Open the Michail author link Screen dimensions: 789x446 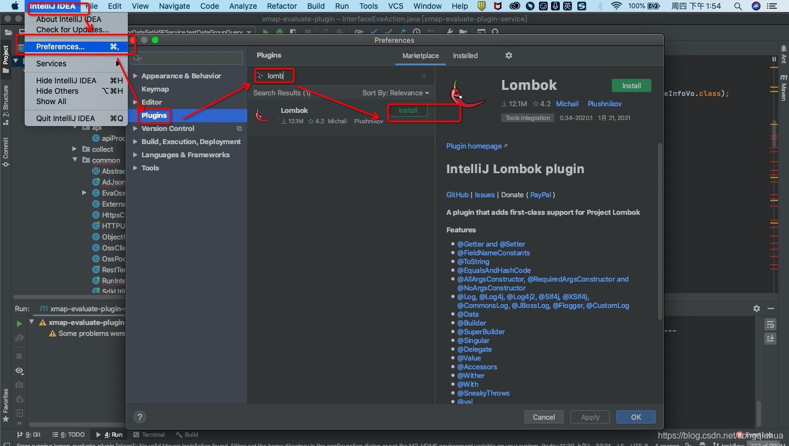(567, 104)
